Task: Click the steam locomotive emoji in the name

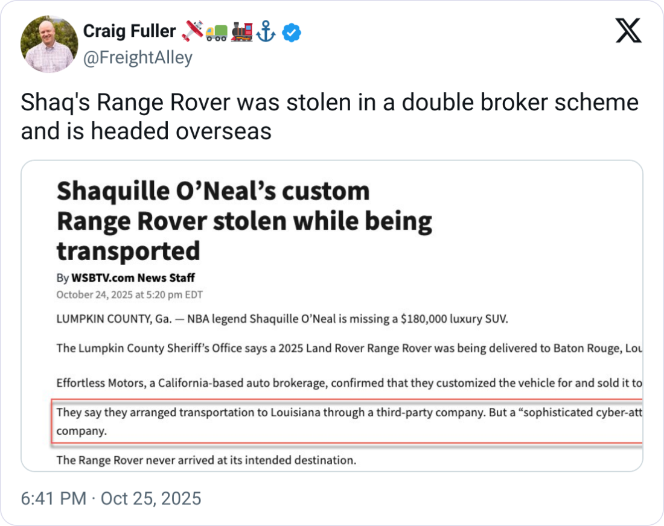Action: click(241, 33)
